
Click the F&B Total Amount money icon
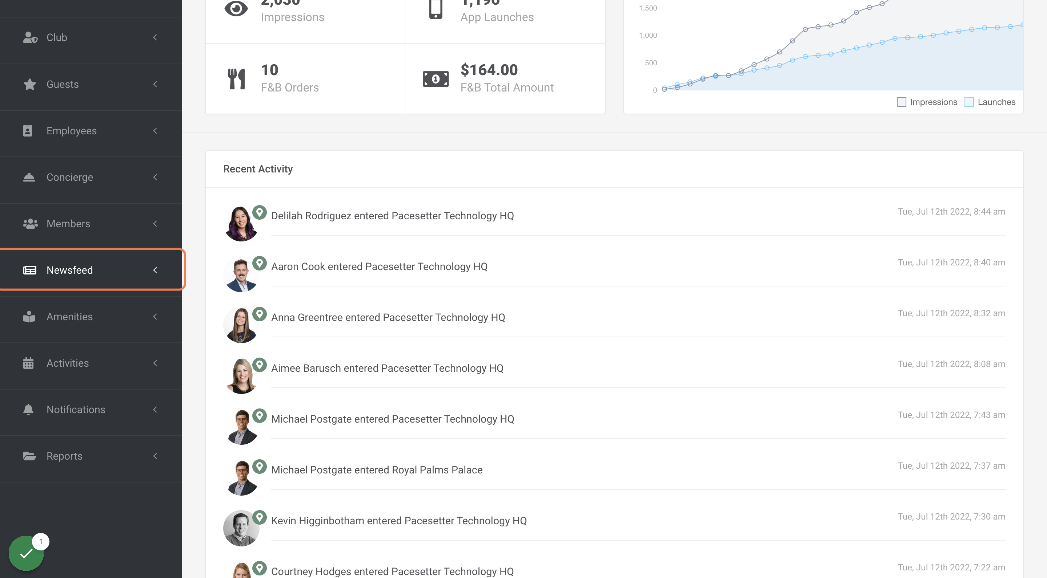point(436,79)
